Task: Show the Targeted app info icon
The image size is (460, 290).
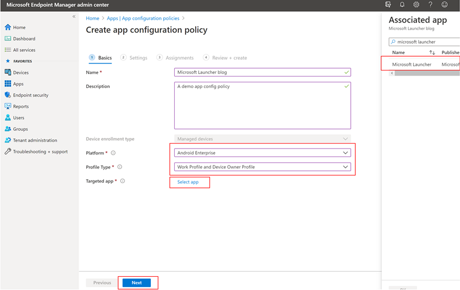Action: point(123,181)
